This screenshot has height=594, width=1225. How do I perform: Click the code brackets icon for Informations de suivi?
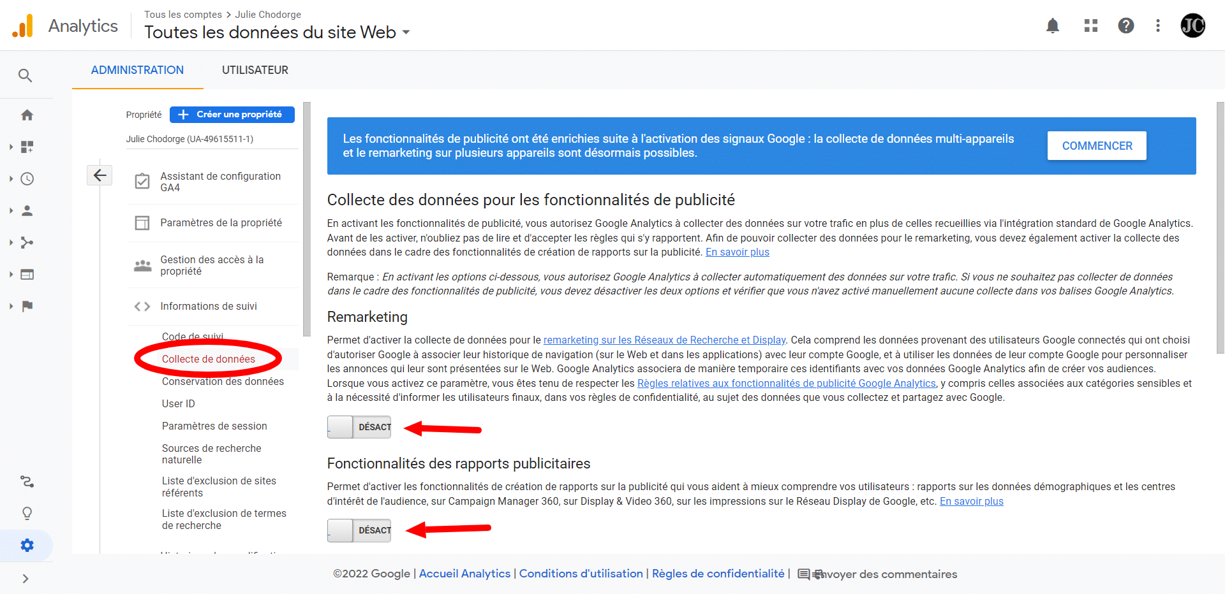tap(142, 307)
